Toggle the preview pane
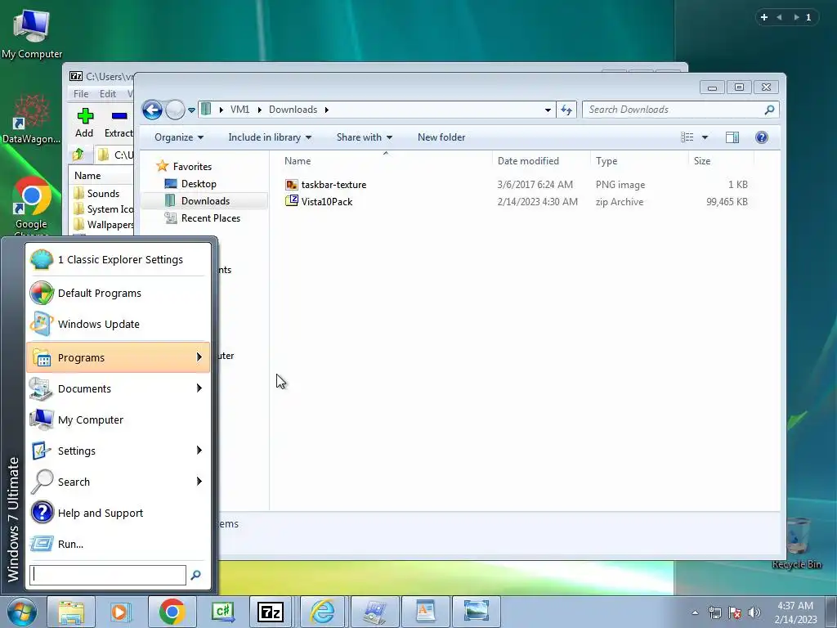 pyautogui.click(x=732, y=137)
